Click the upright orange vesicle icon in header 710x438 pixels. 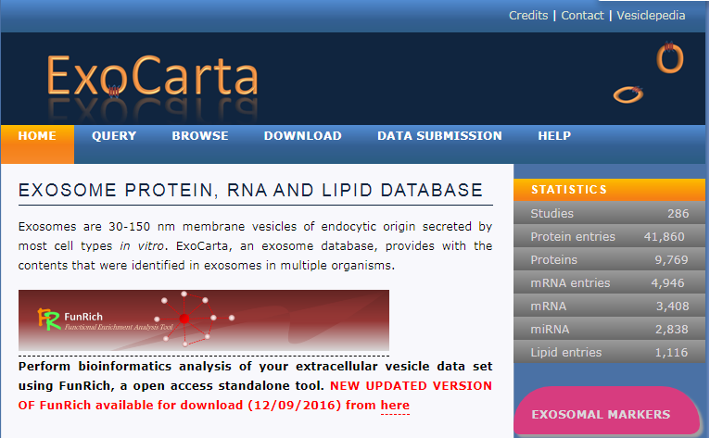click(670, 57)
